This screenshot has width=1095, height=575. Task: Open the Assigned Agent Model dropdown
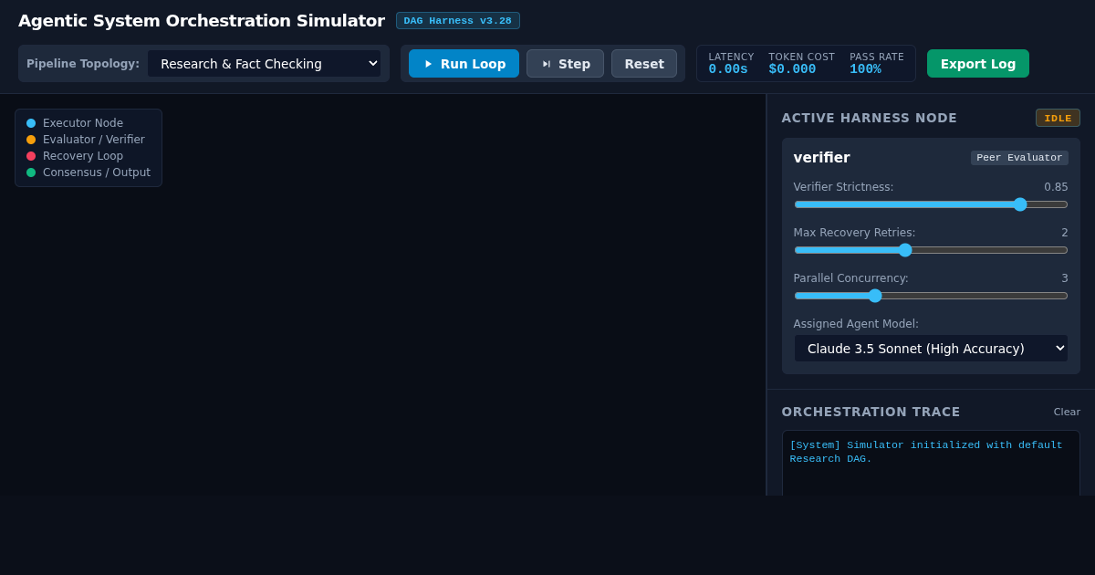931,349
